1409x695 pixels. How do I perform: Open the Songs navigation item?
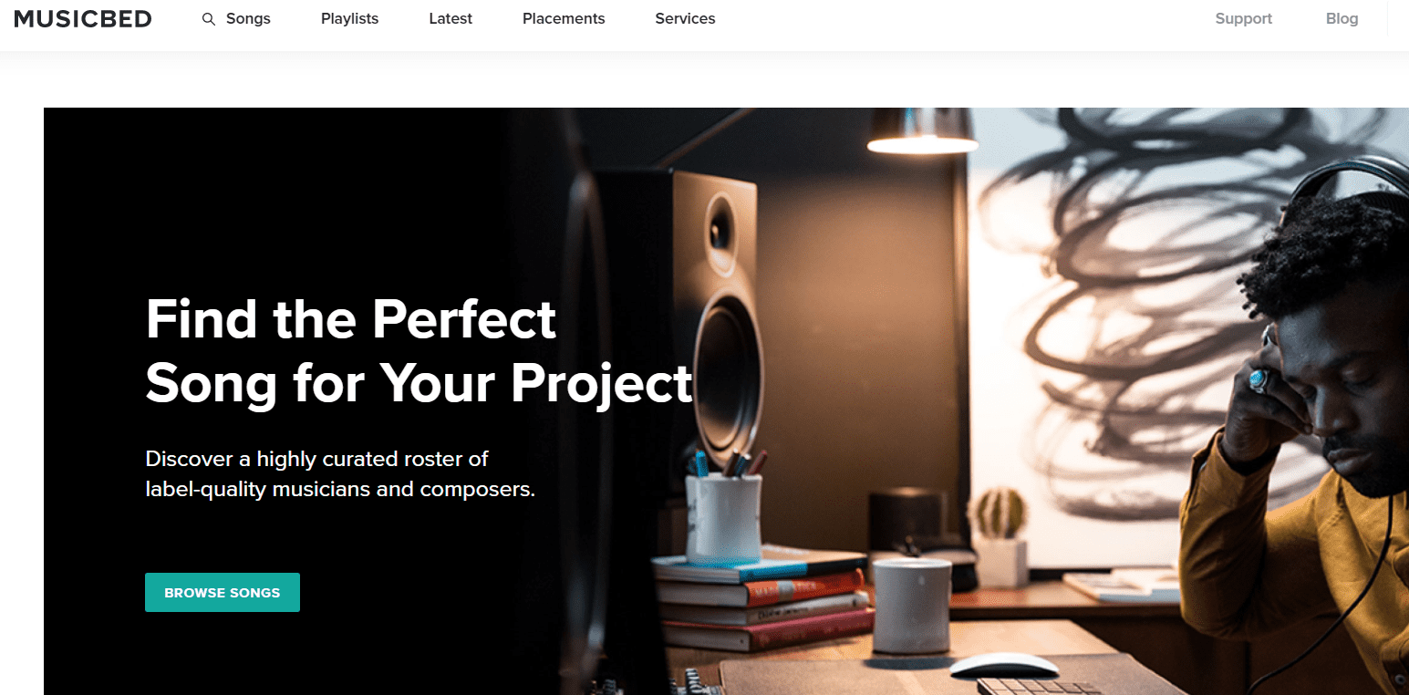point(248,18)
